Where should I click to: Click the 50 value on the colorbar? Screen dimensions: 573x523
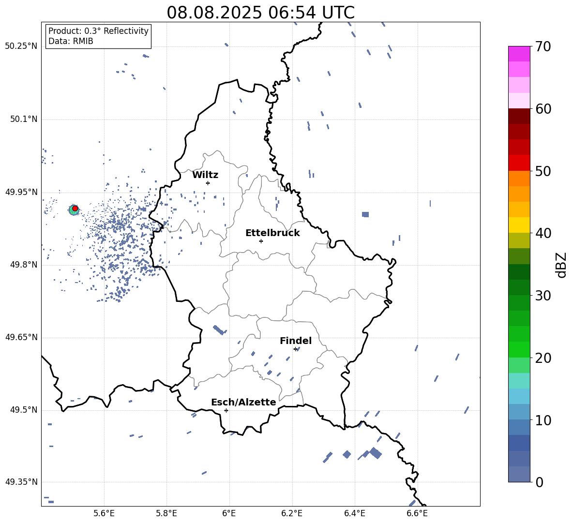[543, 171]
